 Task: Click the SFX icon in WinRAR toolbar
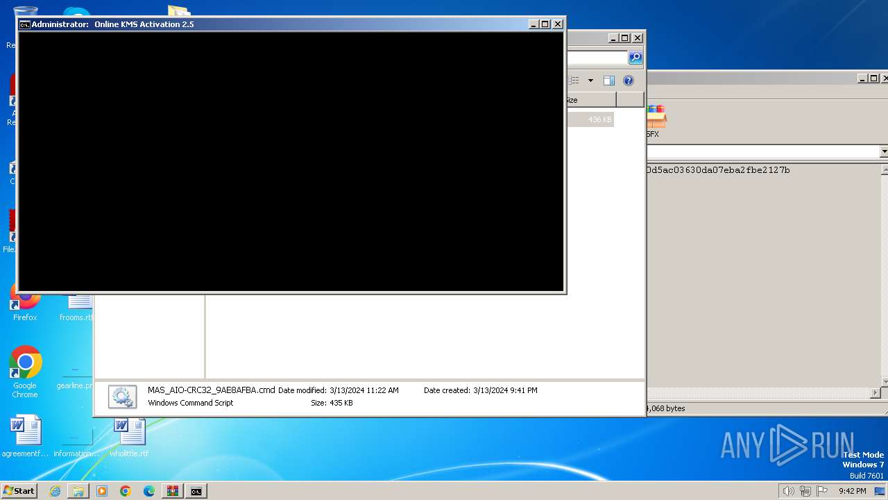click(x=656, y=122)
